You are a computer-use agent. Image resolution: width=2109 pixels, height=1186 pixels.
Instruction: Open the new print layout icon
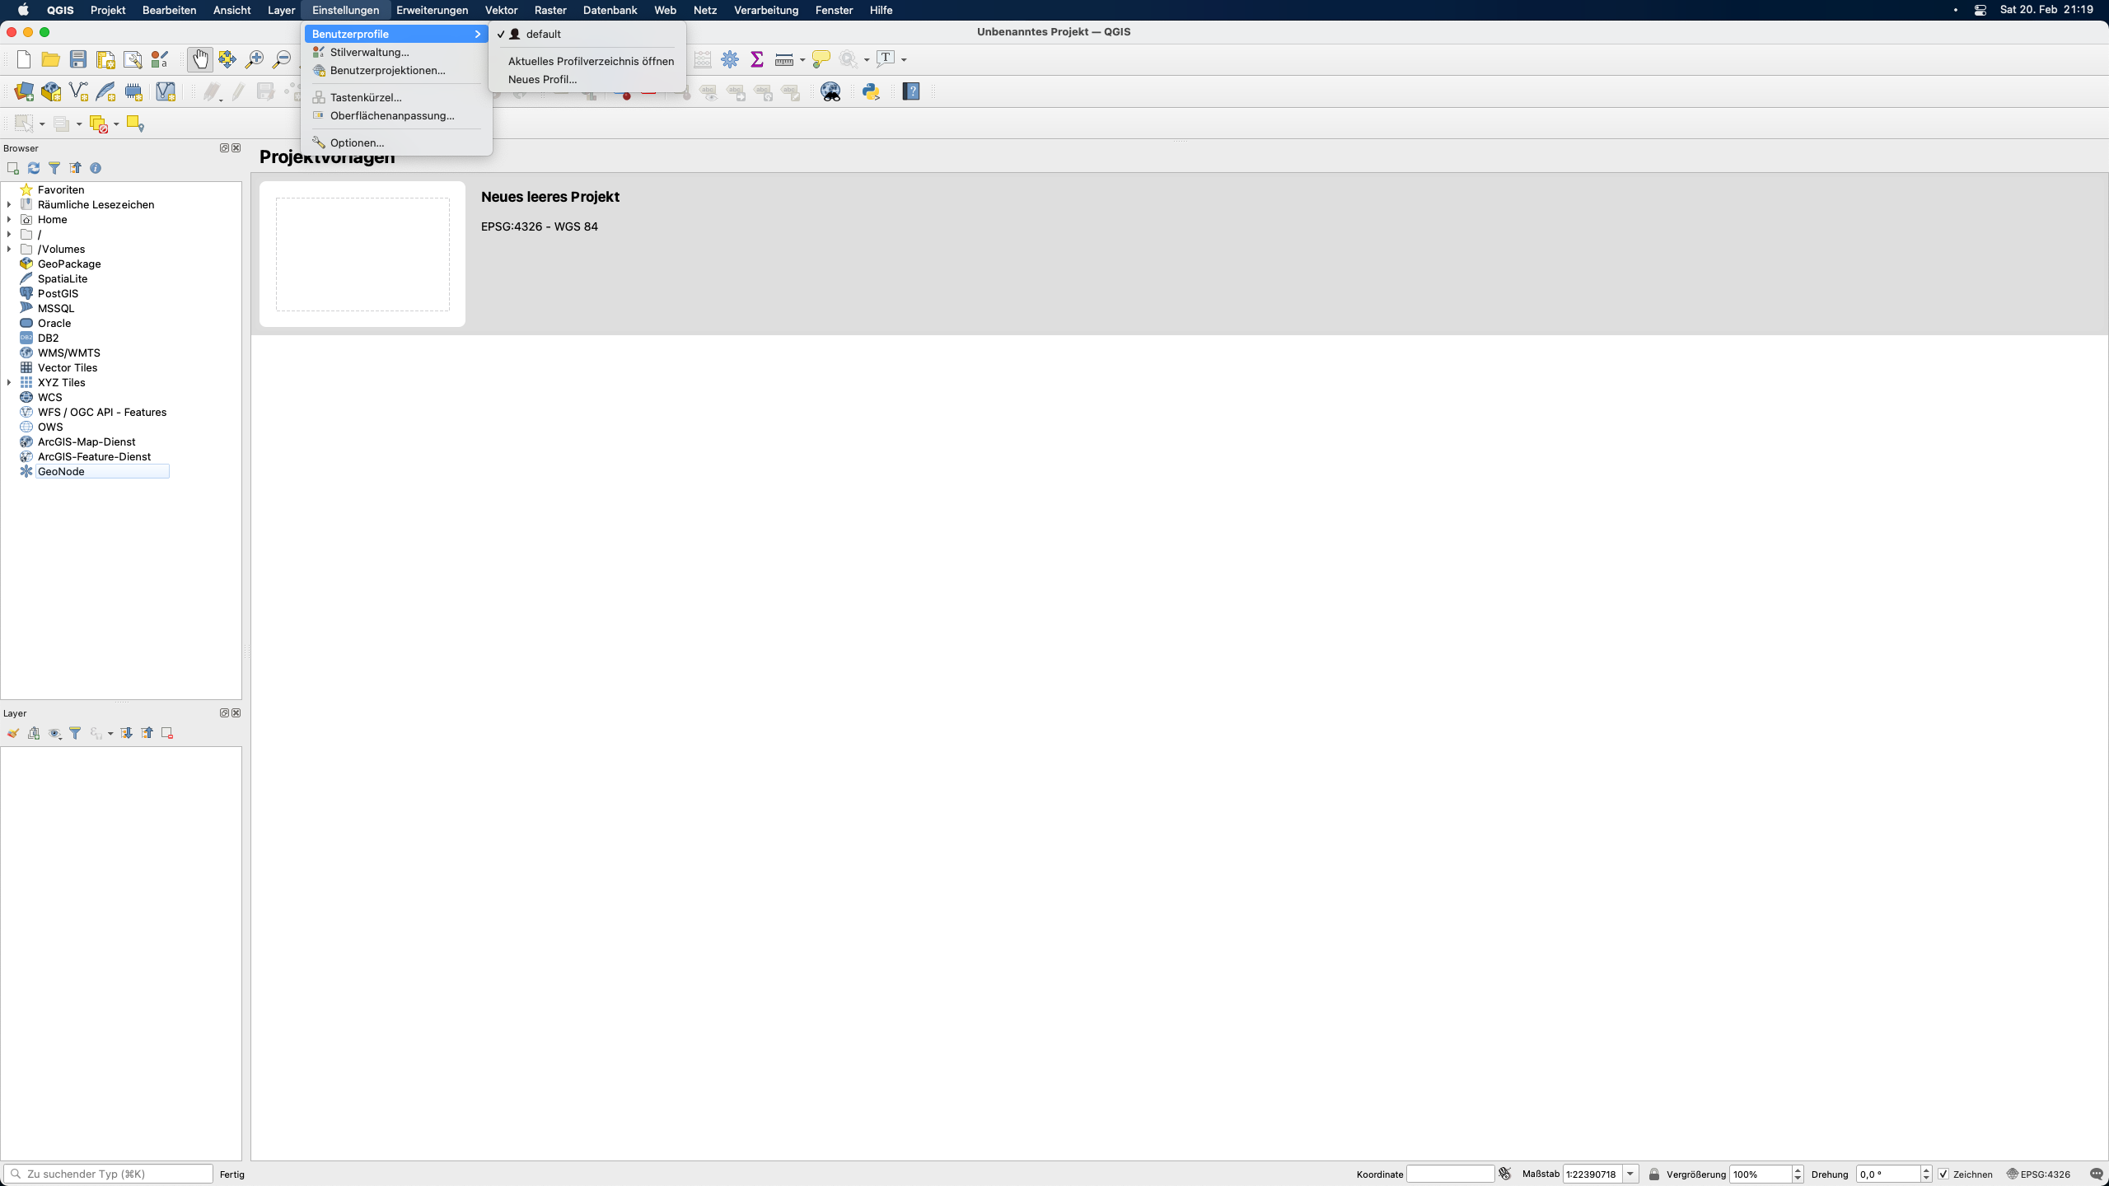(x=105, y=59)
